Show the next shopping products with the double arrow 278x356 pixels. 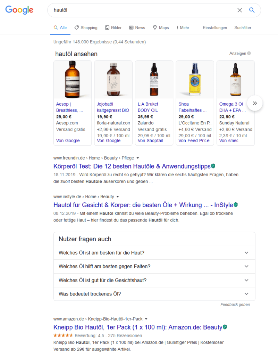pos(255,103)
